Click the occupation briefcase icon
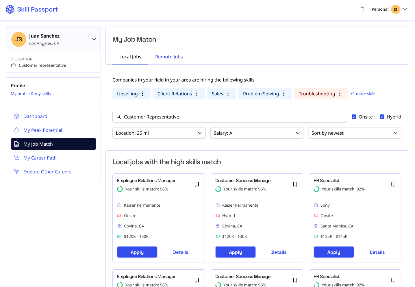The height and width of the screenshot is (287, 415). [14, 65]
